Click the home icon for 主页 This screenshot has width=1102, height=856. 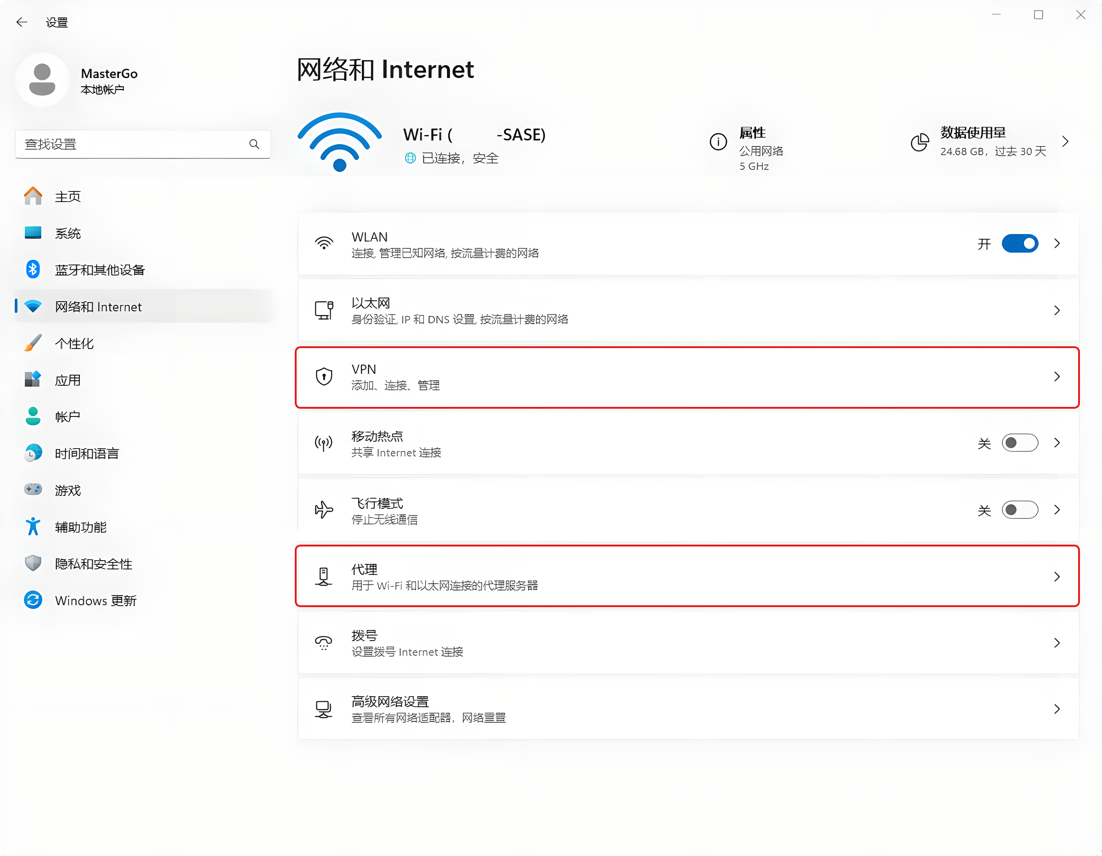pyautogui.click(x=34, y=196)
